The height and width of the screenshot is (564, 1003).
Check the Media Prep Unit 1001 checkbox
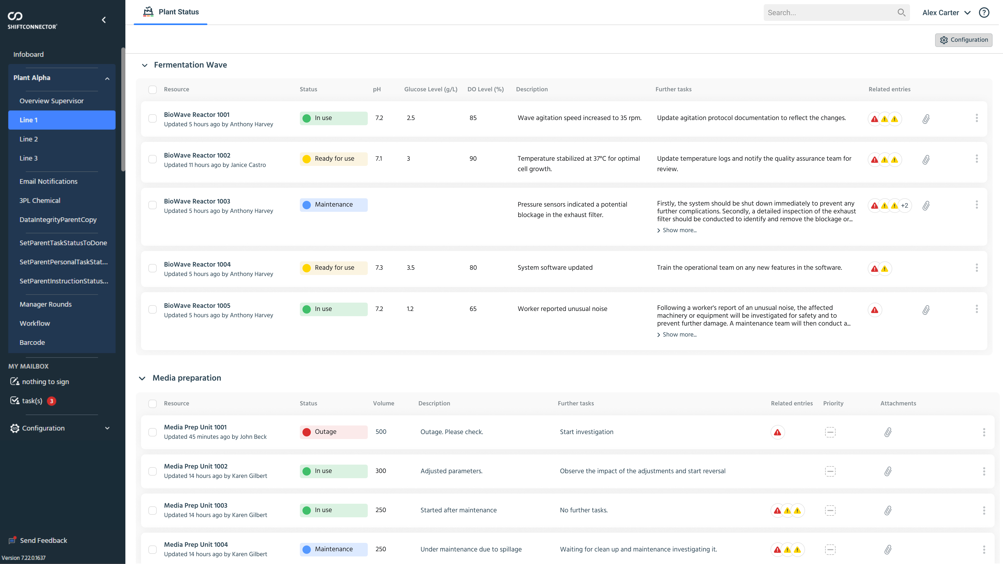click(x=153, y=432)
